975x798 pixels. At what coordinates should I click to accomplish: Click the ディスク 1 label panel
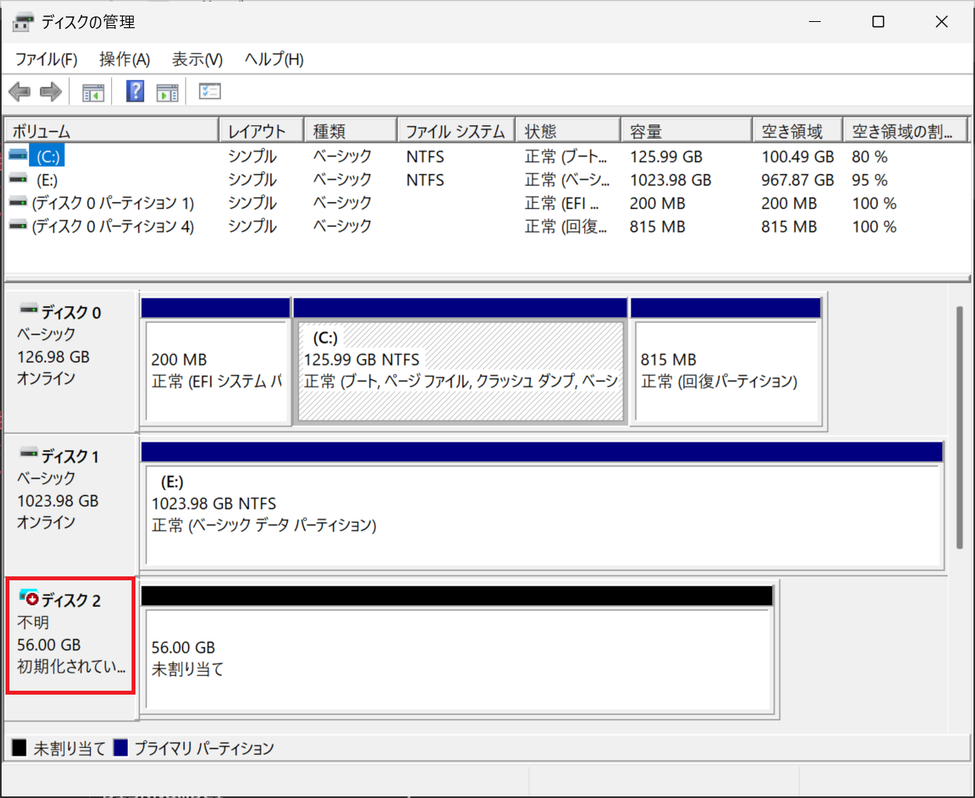pyautogui.click(x=70, y=505)
